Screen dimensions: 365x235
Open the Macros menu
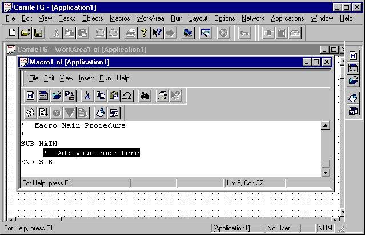(120, 18)
